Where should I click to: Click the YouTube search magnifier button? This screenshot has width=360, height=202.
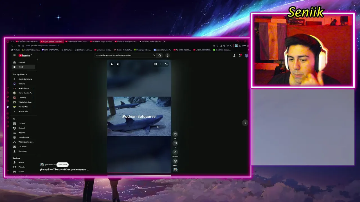coord(160,55)
